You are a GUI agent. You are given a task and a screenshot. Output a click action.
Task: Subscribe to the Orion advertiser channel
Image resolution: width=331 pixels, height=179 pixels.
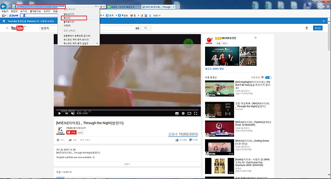[218, 43]
